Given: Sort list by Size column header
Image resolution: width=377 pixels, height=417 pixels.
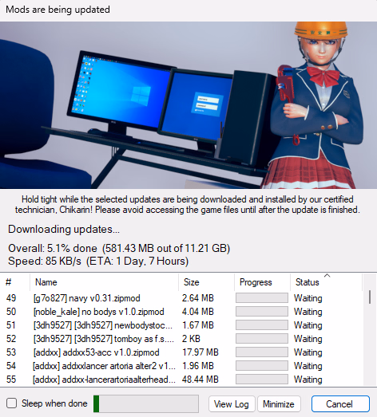Looking at the screenshot, I should (207, 282).
